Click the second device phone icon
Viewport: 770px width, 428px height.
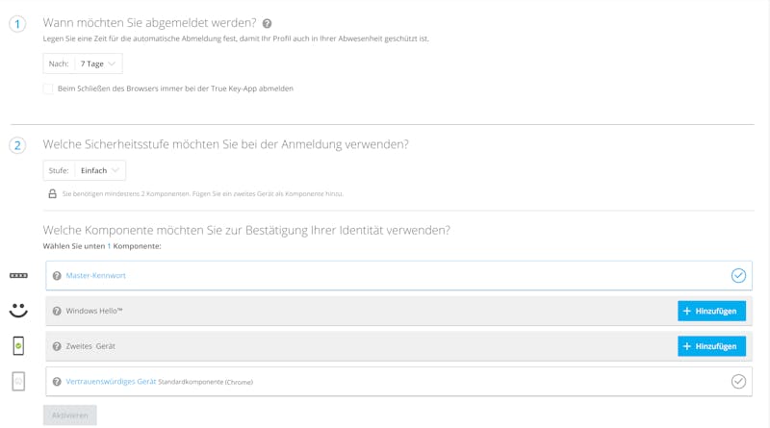pyautogui.click(x=18, y=346)
